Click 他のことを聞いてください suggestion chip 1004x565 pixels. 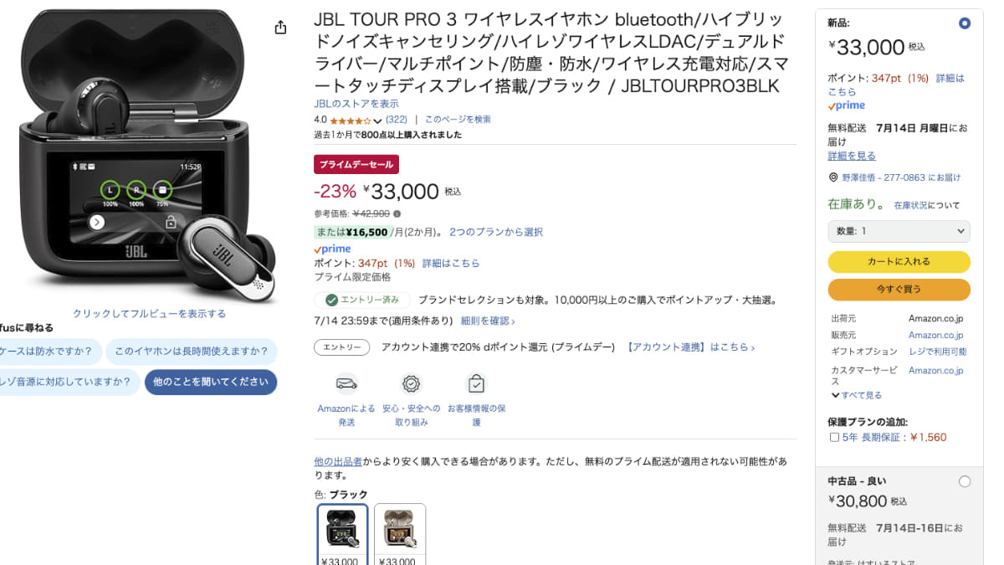pyautogui.click(x=211, y=382)
